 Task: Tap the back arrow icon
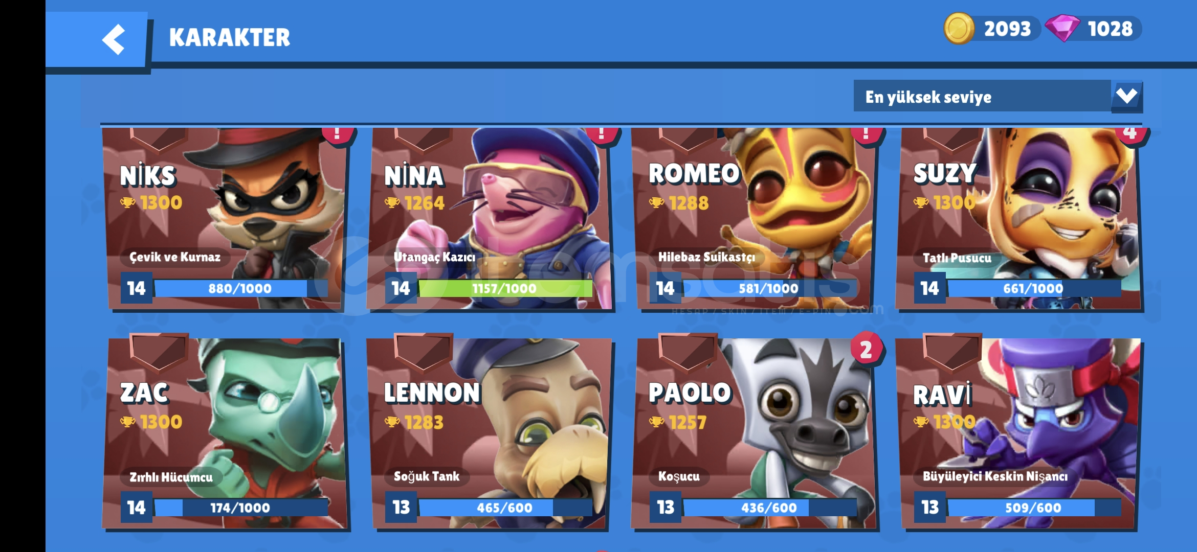114,39
